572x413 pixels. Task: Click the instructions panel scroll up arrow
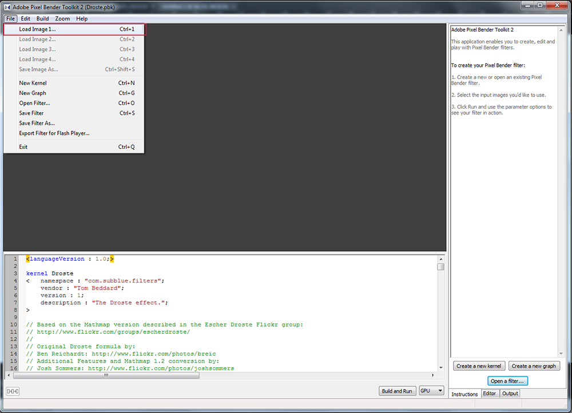click(561, 30)
